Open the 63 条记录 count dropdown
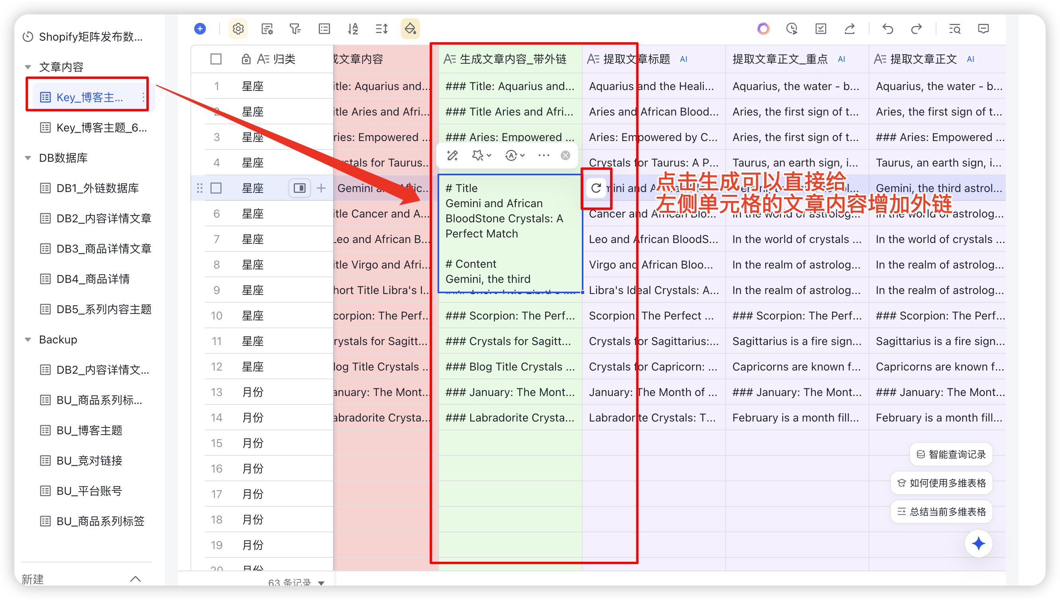1060x600 pixels. [296, 582]
